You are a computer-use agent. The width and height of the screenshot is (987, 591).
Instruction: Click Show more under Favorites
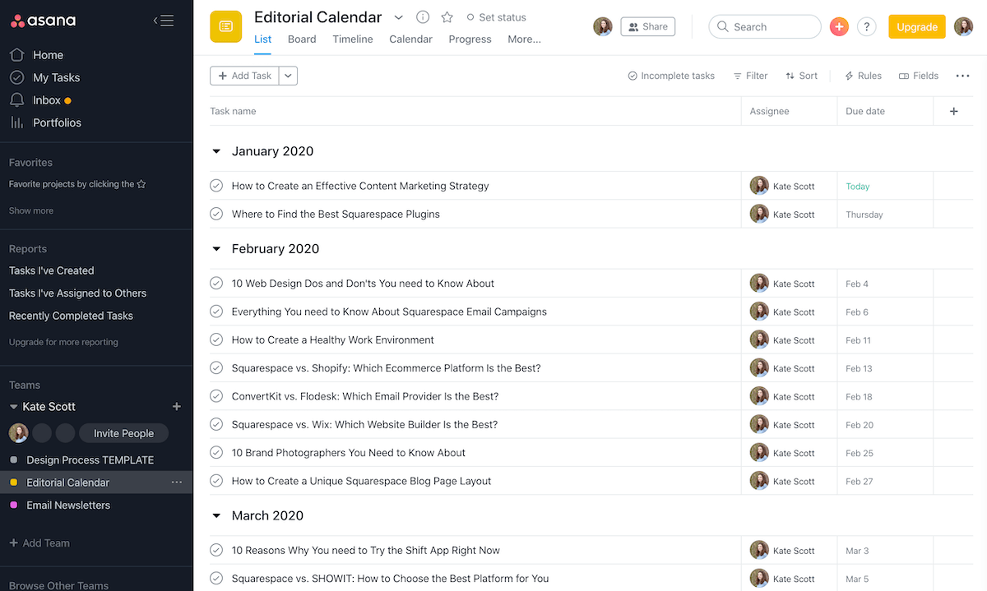[31, 210]
